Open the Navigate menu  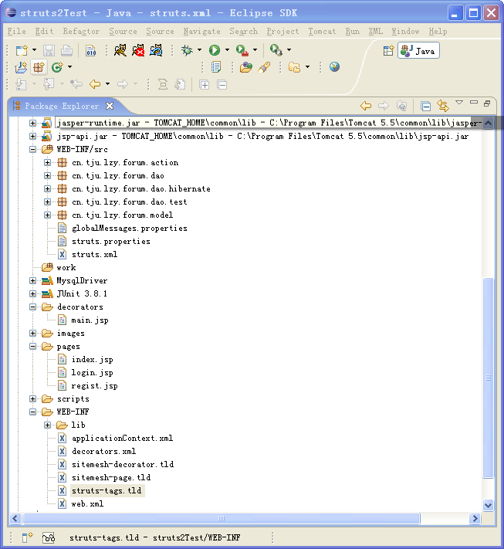[202, 31]
